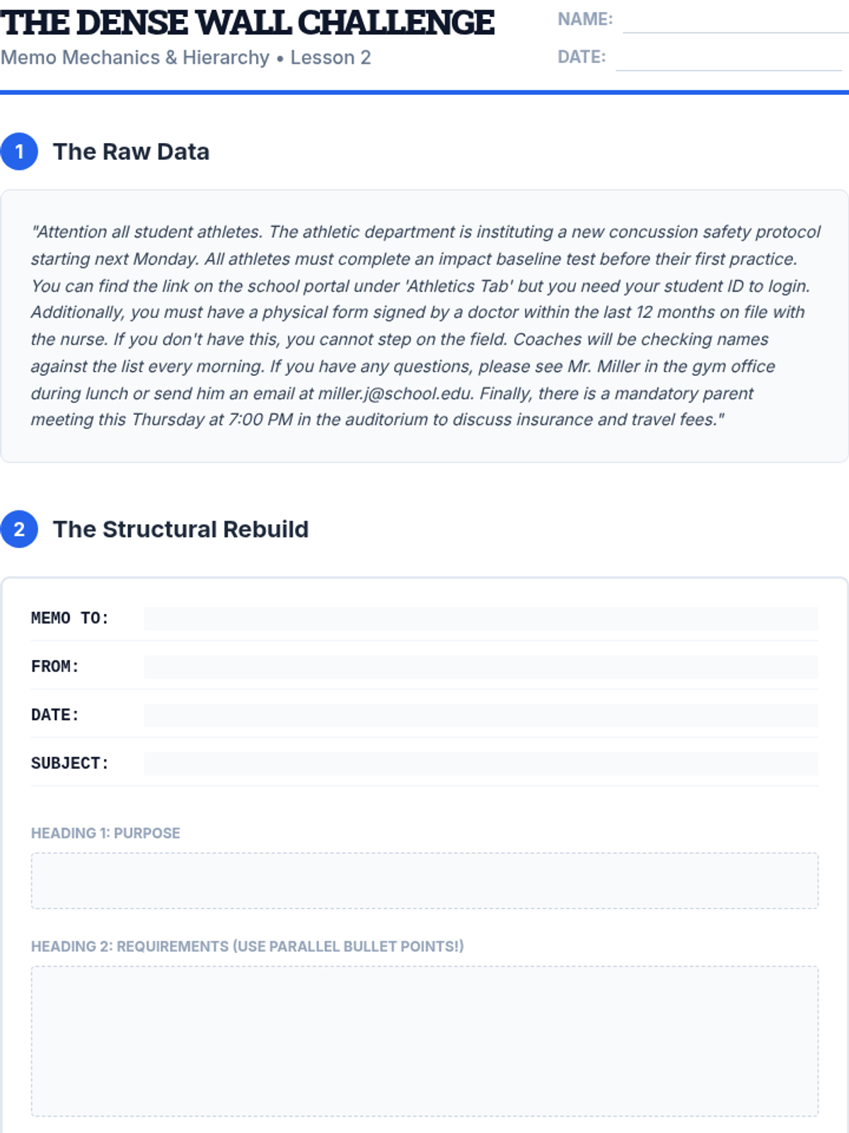Click the italic raw data passage
849x1133 pixels.
tap(424, 326)
